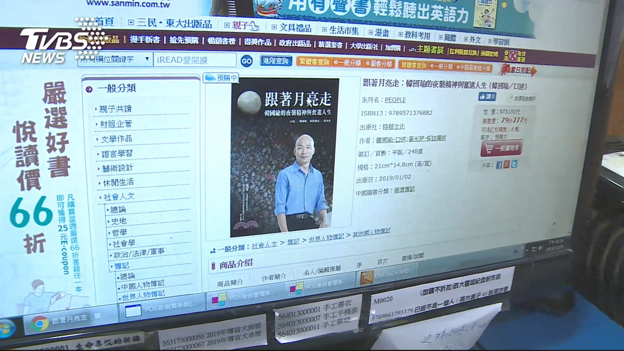Switch to 商品簡介 tab
The width and height of the screenshot is (624, 351).
(x=230, y=283)
